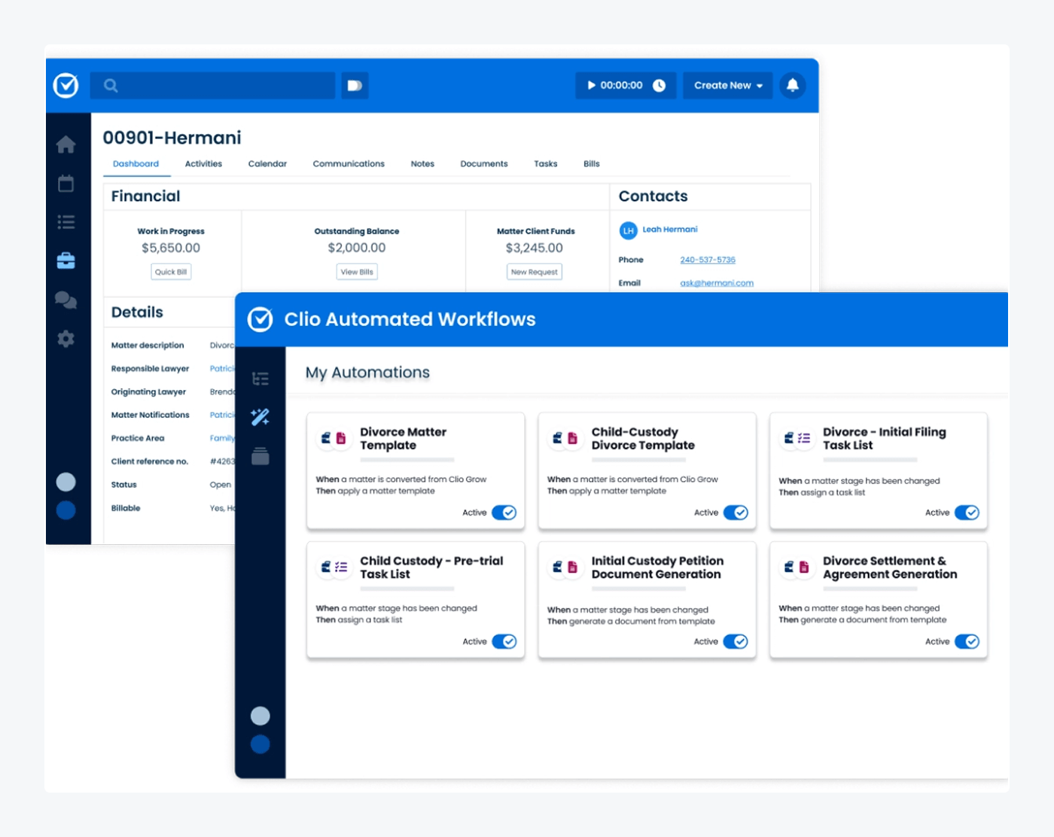Viewport: 1054px width, 837px height.
Task: Click the Divorce - Initial Filing Task List icon
Action: [797, 438]
